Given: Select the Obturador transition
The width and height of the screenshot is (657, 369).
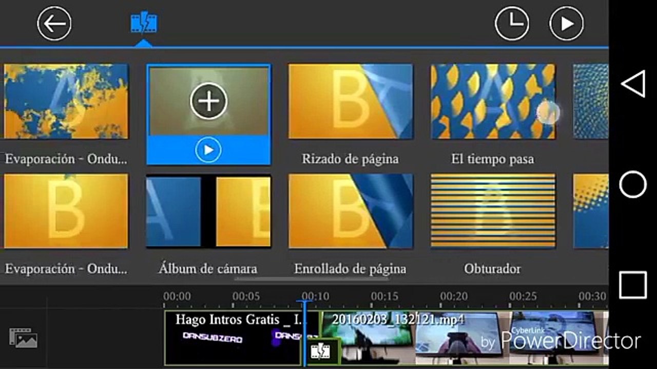Looking at the screenshot, I should click(493, 211).
